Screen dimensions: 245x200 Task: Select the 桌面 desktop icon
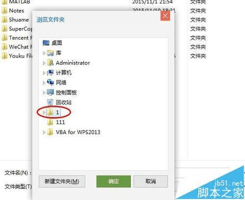[46, 43]
